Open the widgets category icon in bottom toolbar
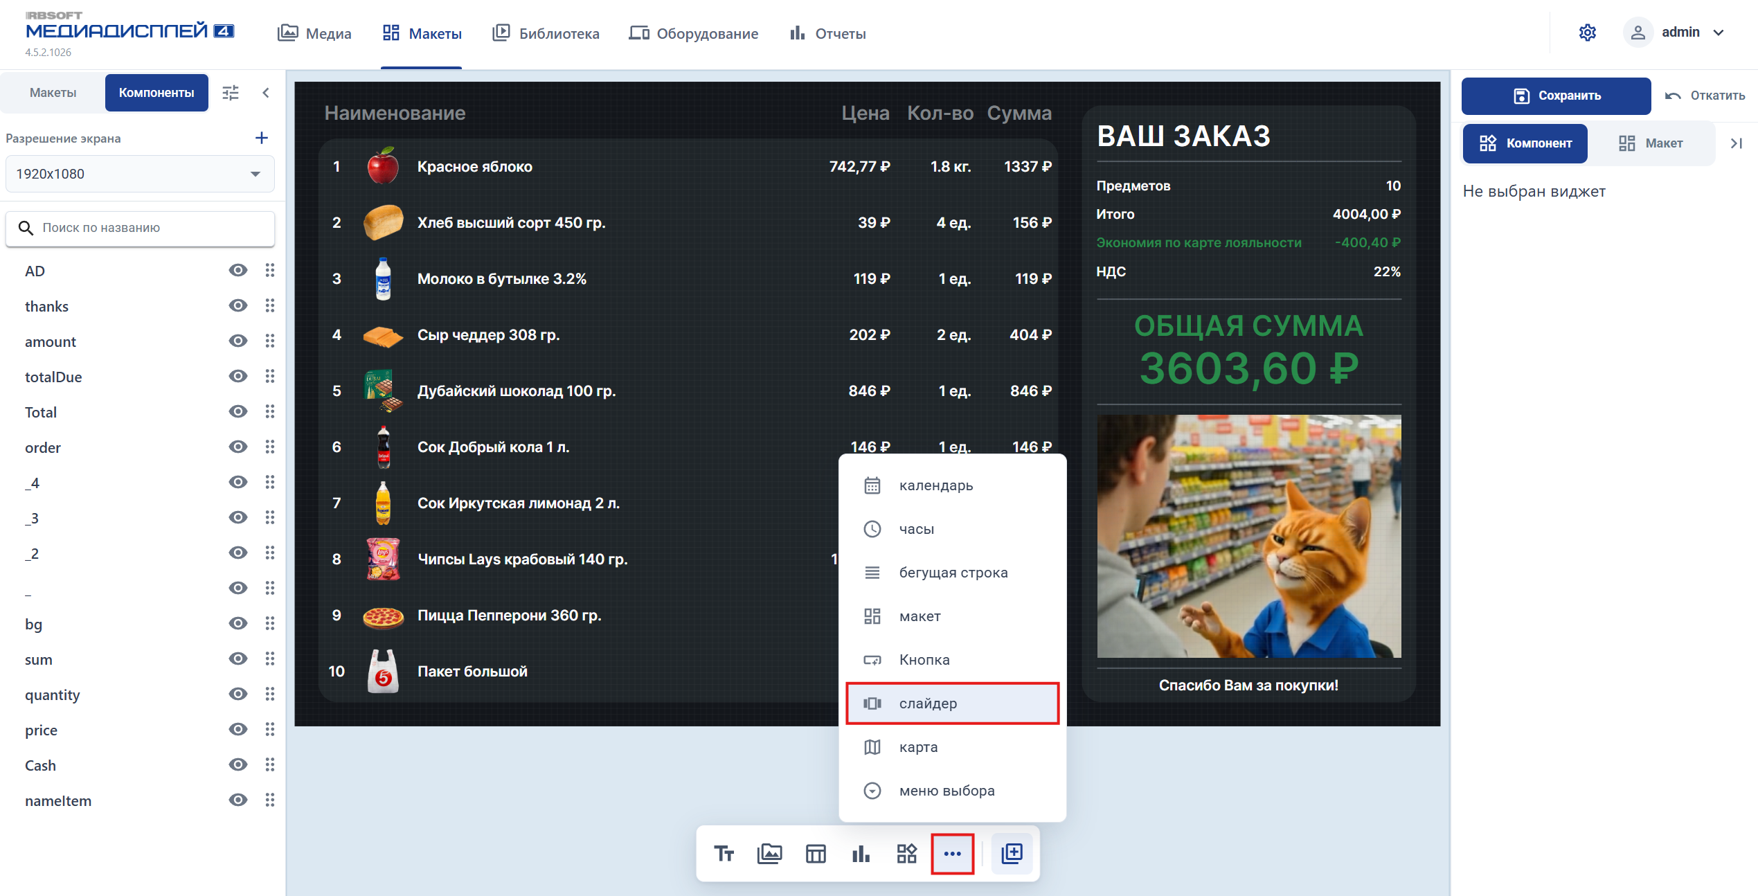Image resolution: width=1758 pixels, height=896 pixels. 906,854
